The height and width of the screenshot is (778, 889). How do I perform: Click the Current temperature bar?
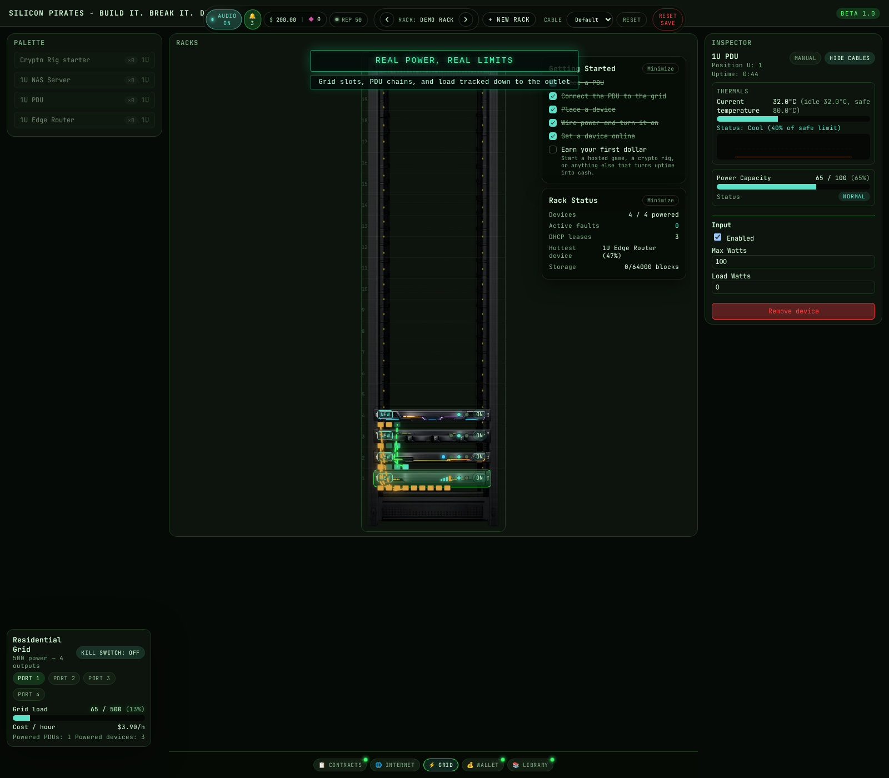pyautogui.click(x=793, y=119)
